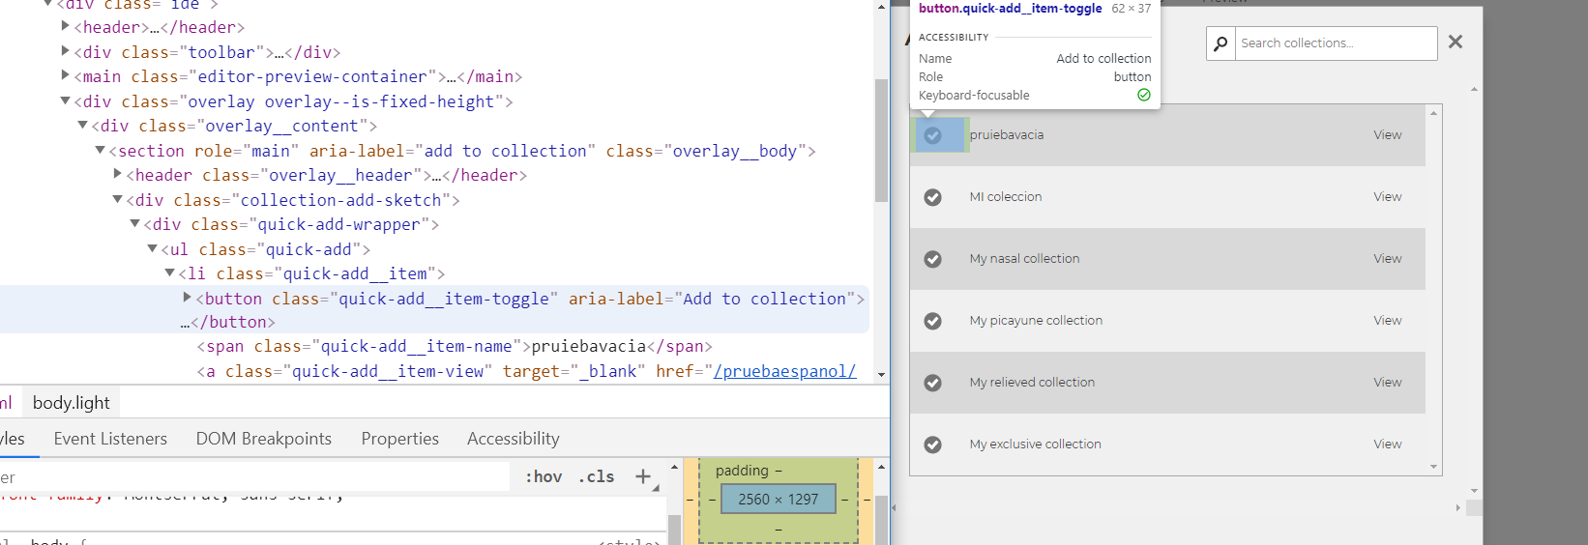The height and width of the screenshot is (545, 1588).
Task: Switch to the Accessibility tab
Action: (513, 439)
